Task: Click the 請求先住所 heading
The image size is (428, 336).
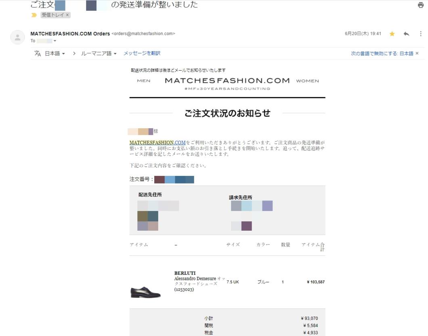Action: (241, 197)
